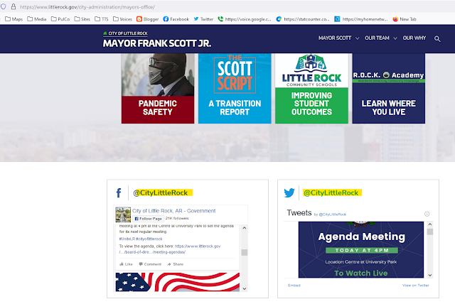The height and width of the screenshot is (304, 455).
Task: Open the Voices bookmark folder
Action: pyautogui.click(x=122, y=19)
